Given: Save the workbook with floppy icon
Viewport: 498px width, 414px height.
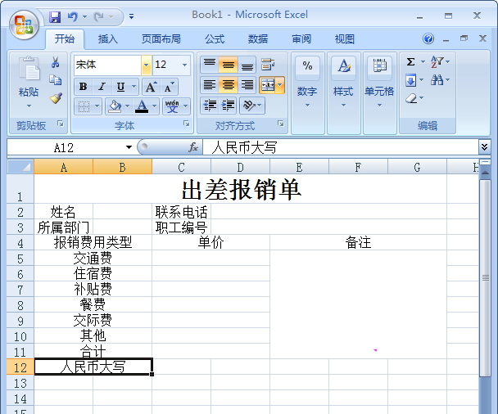Looking at the screenshot, I should click(55, 16).
